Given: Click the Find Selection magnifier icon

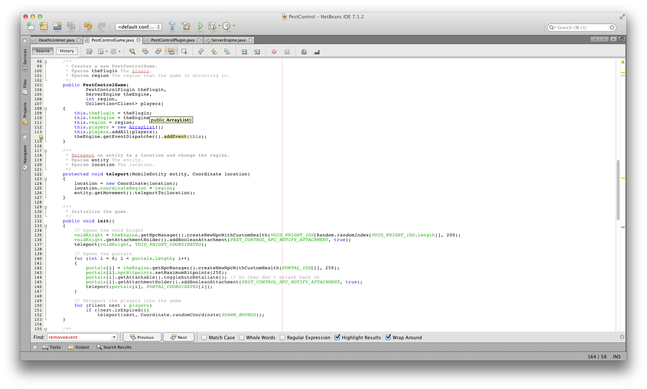Looking at the screenshot, I should [x=132, y=52].
